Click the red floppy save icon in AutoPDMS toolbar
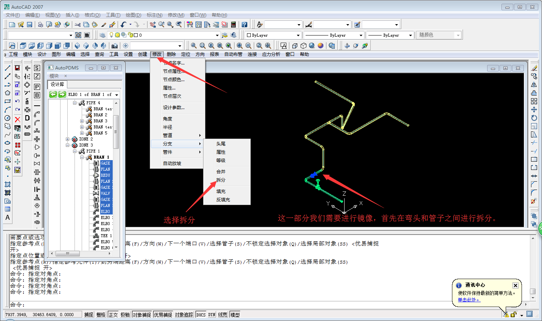Image resolution: width=542 pixels, height=321 pixels. 17,68
